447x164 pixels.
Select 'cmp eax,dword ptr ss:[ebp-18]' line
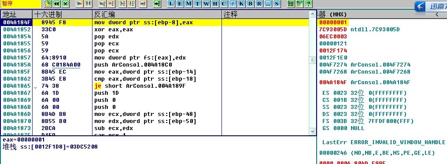145,79
